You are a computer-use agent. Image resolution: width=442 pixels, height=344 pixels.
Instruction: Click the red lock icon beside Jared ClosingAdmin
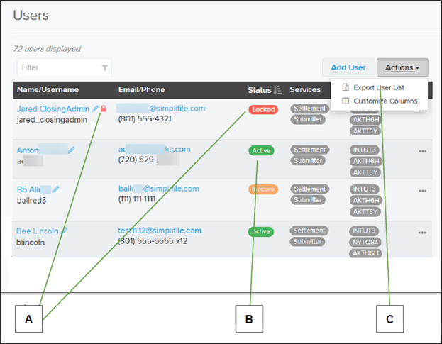click(104, 109)
